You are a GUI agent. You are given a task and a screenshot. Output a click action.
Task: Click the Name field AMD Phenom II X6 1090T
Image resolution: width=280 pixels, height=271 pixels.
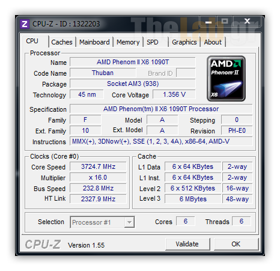tap(133, 62)
